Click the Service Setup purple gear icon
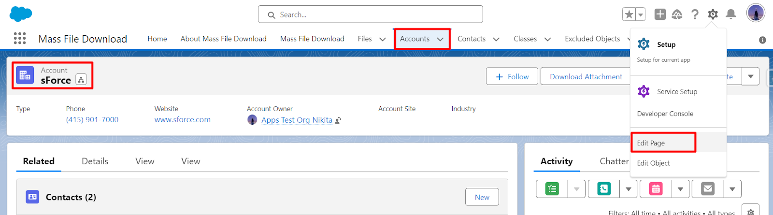 point(644,91)
